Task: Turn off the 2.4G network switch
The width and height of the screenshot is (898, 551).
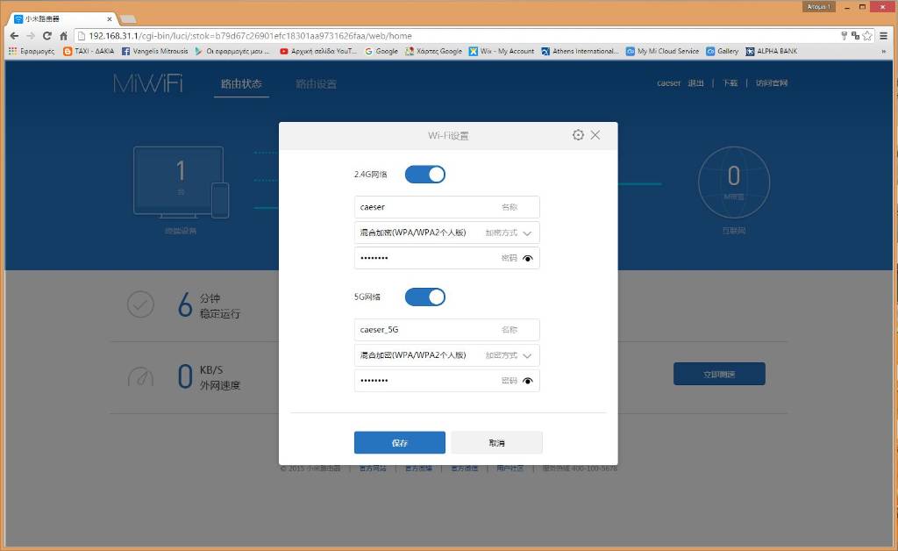Action: [x=425, y=175]
